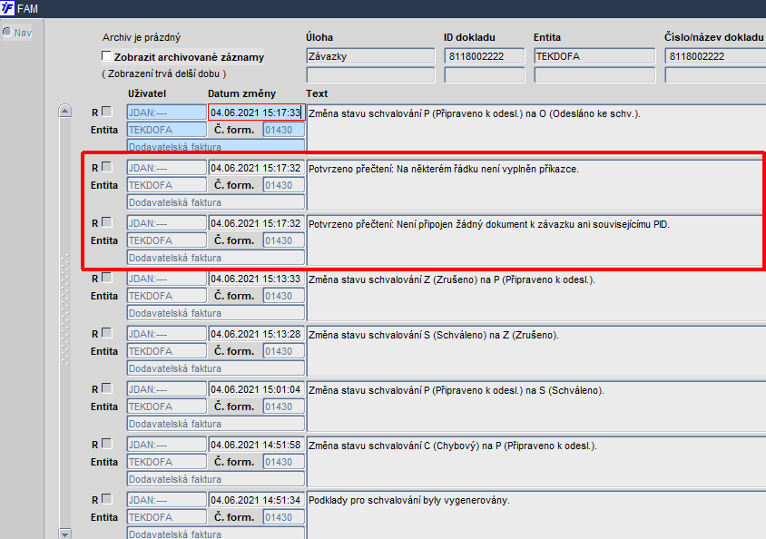The image size is (766, 539).
Task: Select the Nav radio button
Action: click(x=7, y=33)
